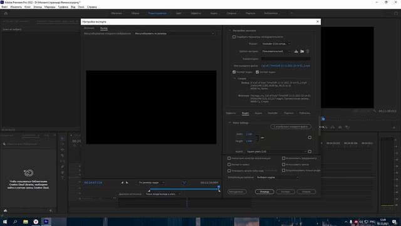Open Windows taskbar search
Viewport: 401px width, 226px height.
click(15, 222)
